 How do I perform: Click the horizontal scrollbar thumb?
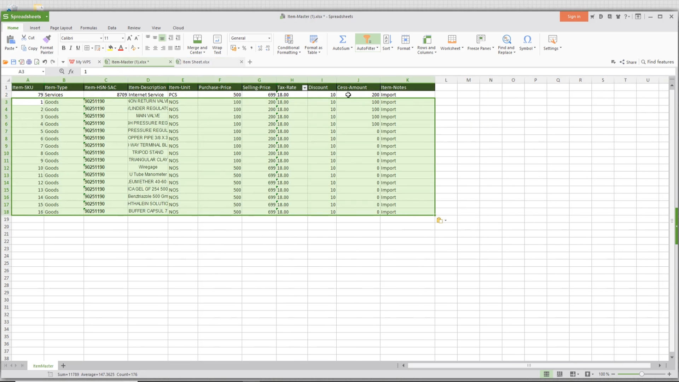tap(529, 365)
